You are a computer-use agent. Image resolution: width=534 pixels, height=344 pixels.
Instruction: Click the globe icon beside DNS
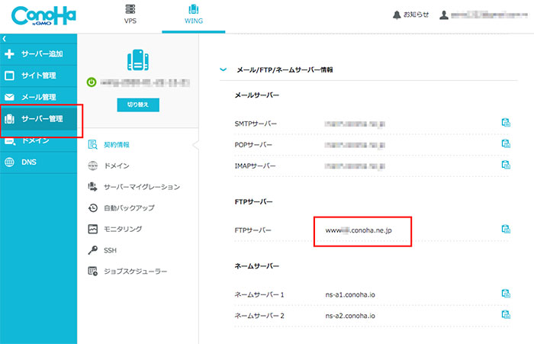pyautogui.click(x=9, y=162)
